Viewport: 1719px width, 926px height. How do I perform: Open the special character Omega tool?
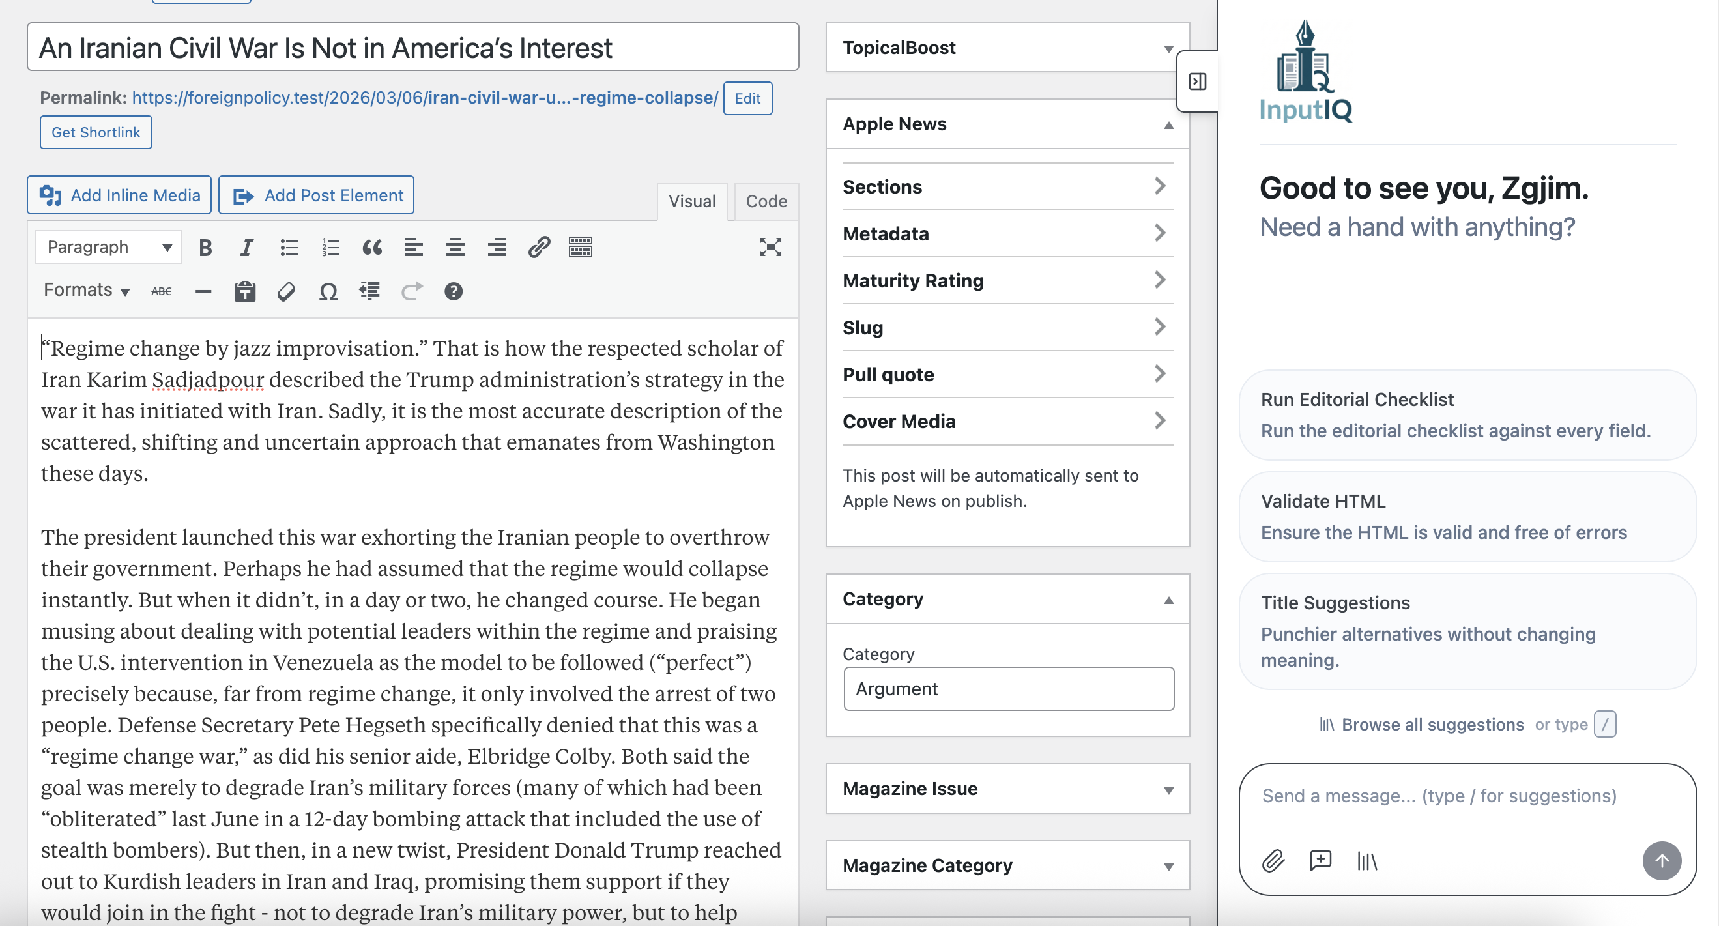pos(328,291)
